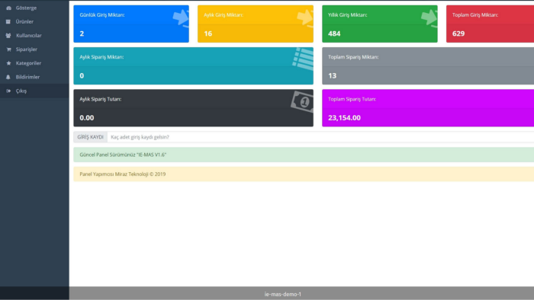Click the arrow icon on Günlük Giriş card
This screenshot has width=534, height=300.
pos(181,18)
